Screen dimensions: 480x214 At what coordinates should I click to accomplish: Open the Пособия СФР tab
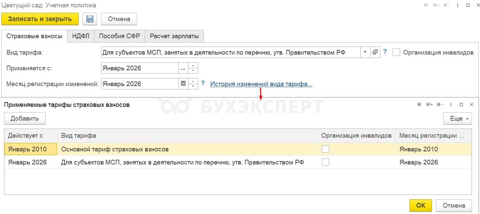click(x=119, y=36)
